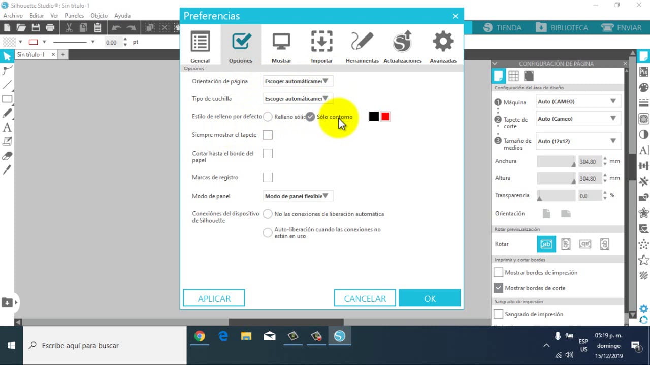Image resolution: width=650 pixels, height=365 pixels.
Task: Open the General preferences tab
Action: (200, 46)
